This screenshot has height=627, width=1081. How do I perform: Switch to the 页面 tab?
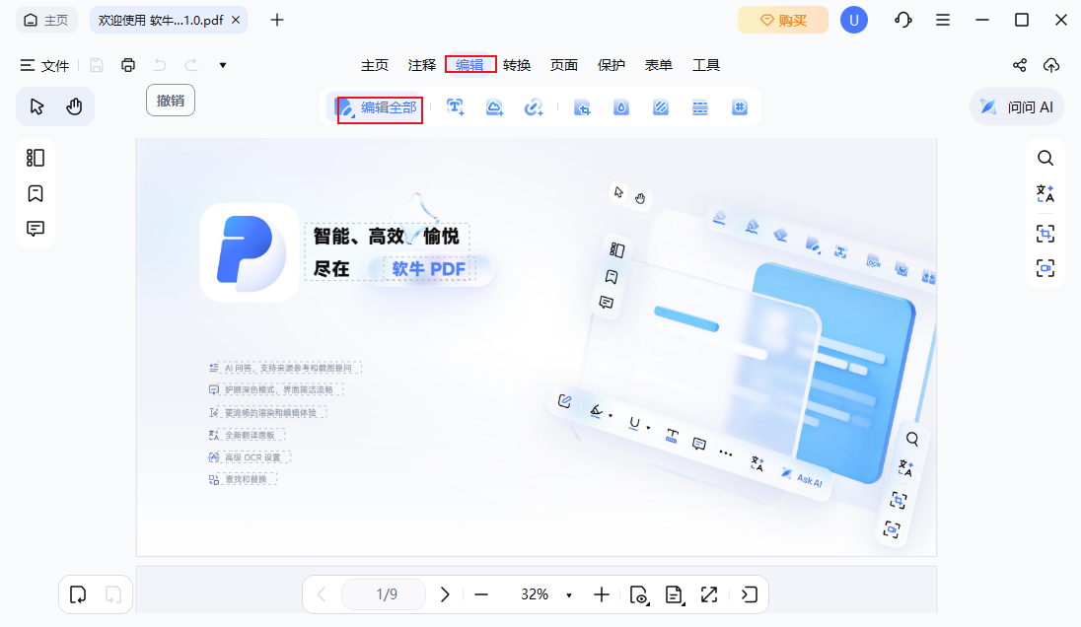click(x=564, y=65)
